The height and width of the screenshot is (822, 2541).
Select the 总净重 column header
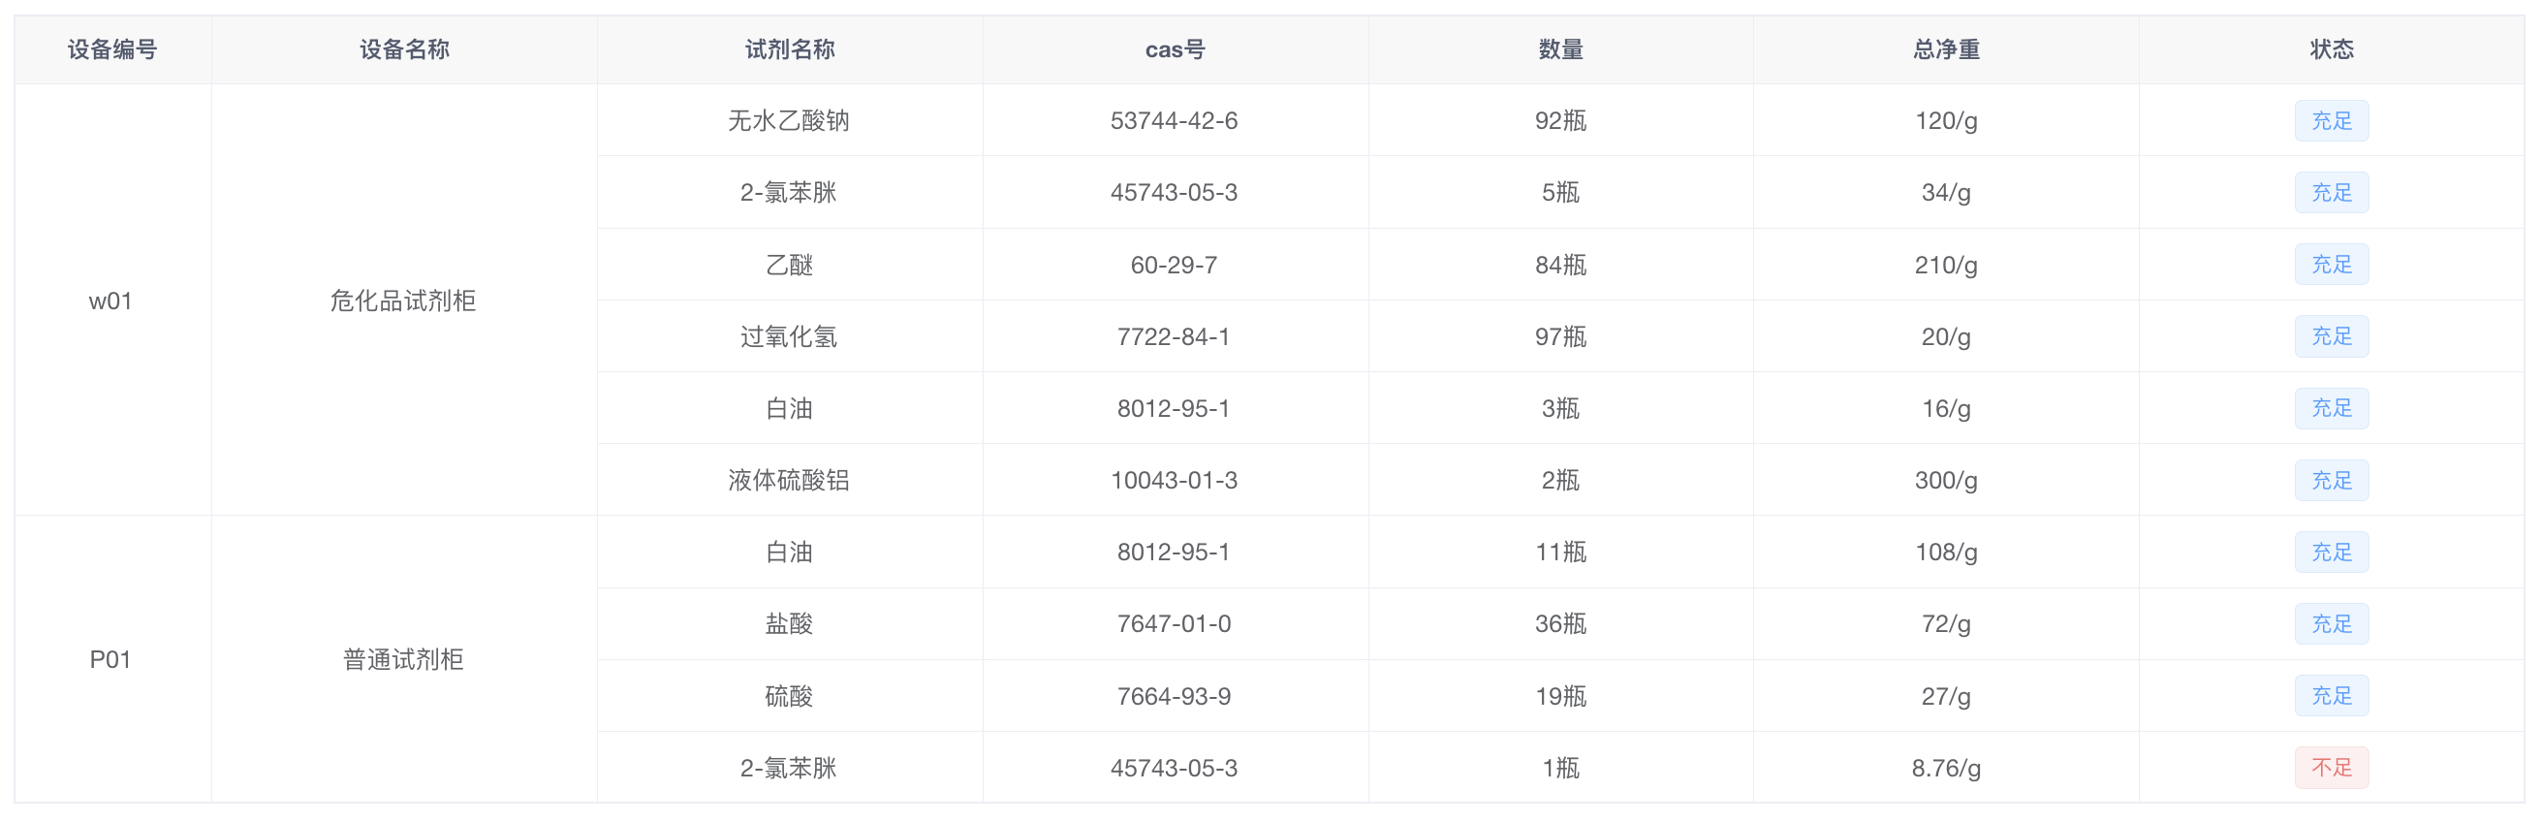(1945, 49)
